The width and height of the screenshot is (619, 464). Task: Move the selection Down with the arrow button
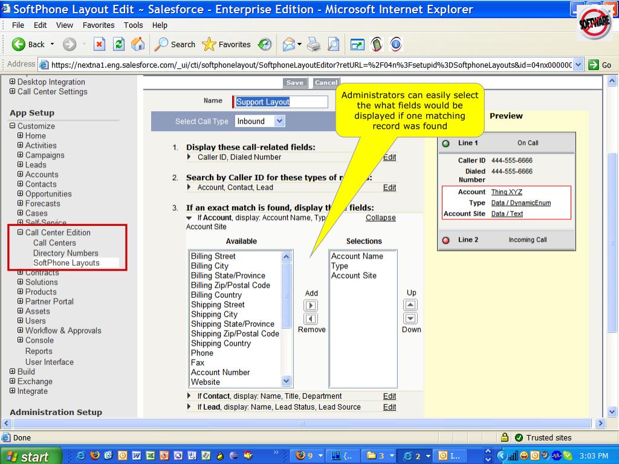pos(410,318)
